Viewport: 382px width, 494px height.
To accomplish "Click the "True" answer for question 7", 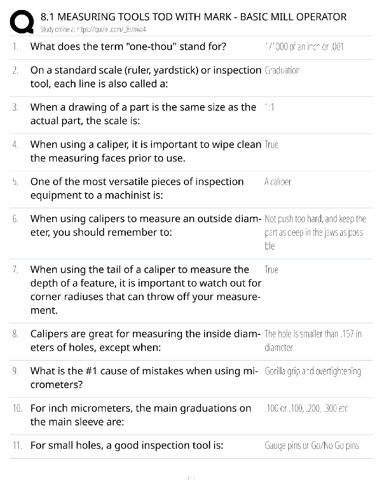I will click(271, 270).
